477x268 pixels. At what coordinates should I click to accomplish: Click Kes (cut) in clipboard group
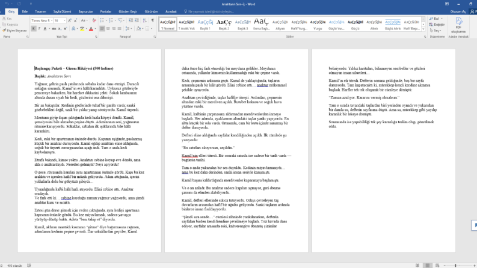coord(7,19)
